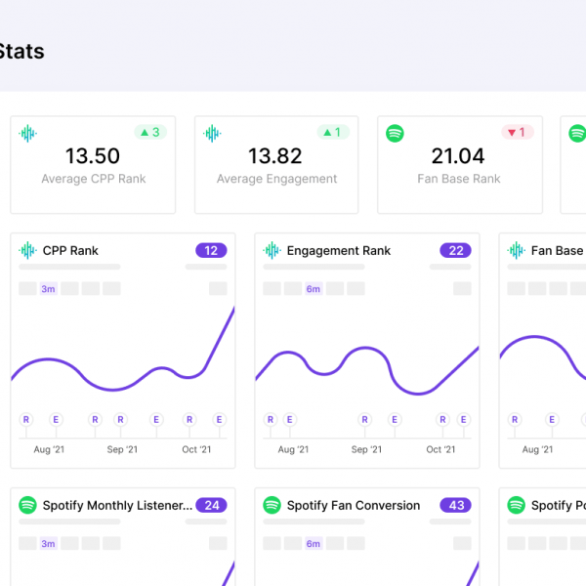Click the waveform icon on Average Engagement card

[x=212, y=134]
